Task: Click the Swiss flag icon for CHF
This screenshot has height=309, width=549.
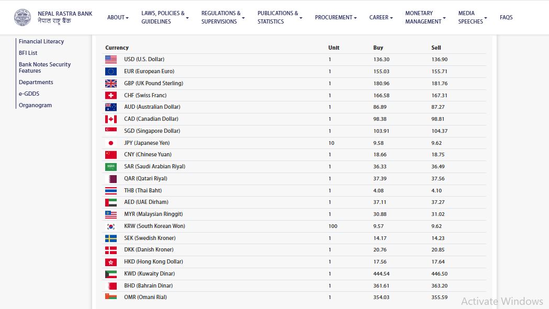Action: click(x=111, y=95)
